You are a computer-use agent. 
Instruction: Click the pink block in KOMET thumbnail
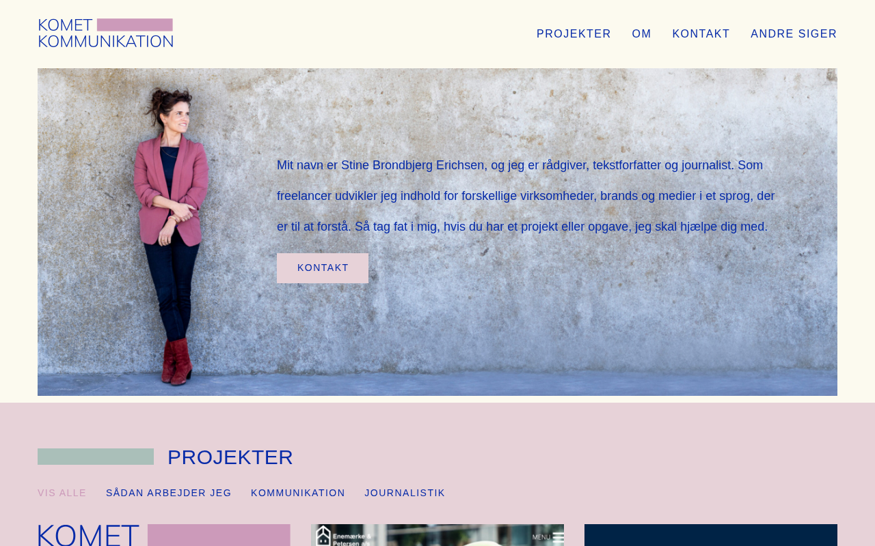[x=219, y=535]
